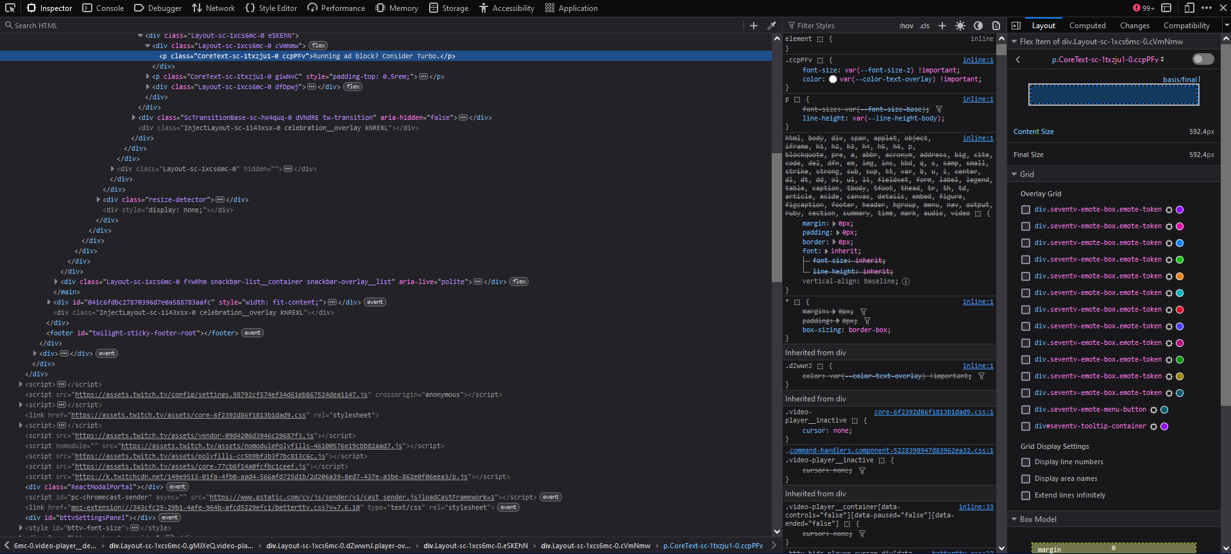
Task: Open inline:1 link for .ccpPFv rule
Action: click(x=978, y=60)
